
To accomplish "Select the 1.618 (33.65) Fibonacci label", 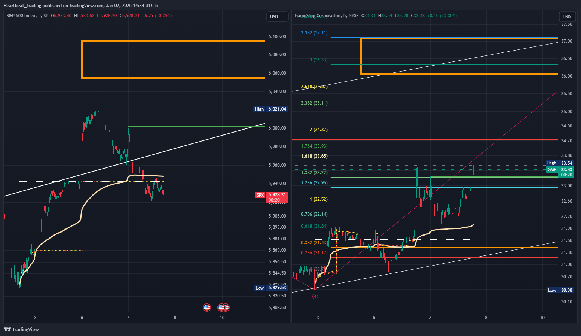I will pyautogui.click(x=314, y=156).
